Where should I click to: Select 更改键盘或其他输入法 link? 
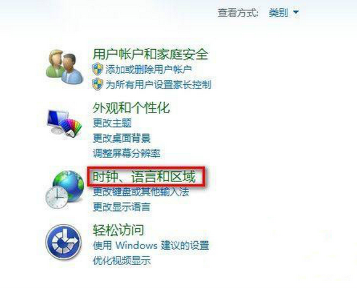pos(141,192)
